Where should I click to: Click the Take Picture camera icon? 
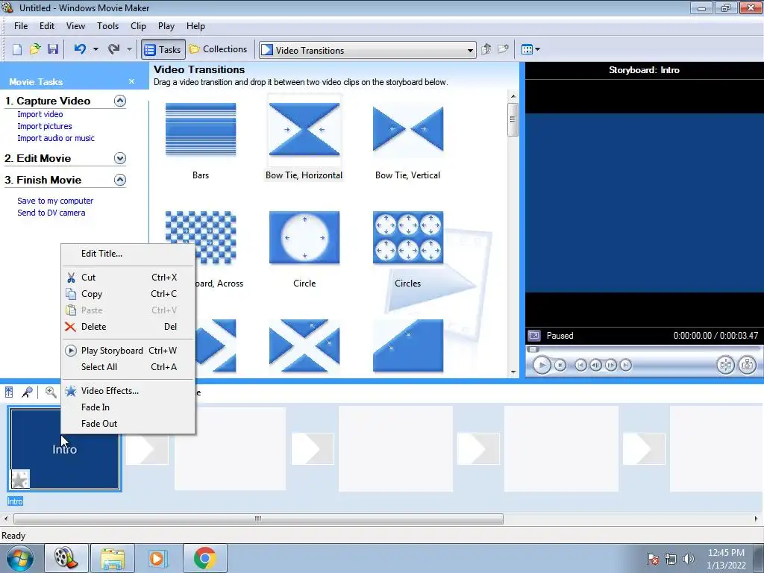point(748,365)
